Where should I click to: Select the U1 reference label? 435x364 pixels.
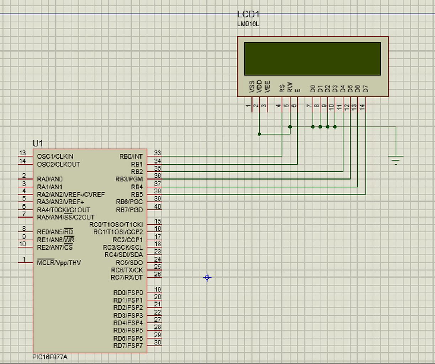point(38,144)
